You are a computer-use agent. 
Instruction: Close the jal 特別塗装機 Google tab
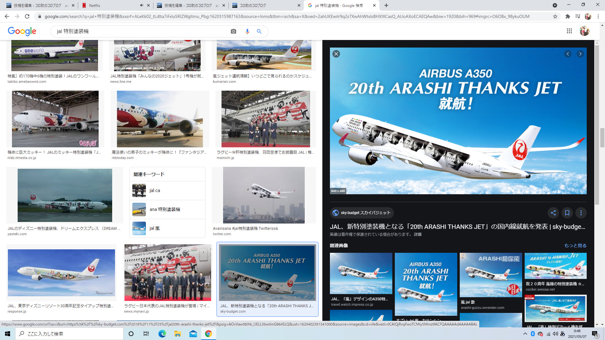point(374,5)
